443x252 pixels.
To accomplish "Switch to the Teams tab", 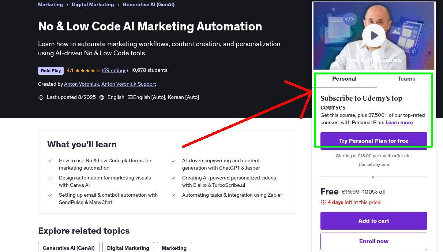I will click(x=406, y=79).
